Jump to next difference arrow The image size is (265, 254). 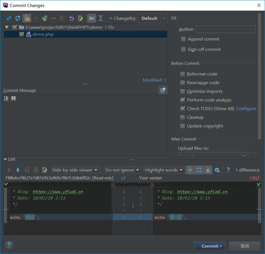click(x=18, y=170)
